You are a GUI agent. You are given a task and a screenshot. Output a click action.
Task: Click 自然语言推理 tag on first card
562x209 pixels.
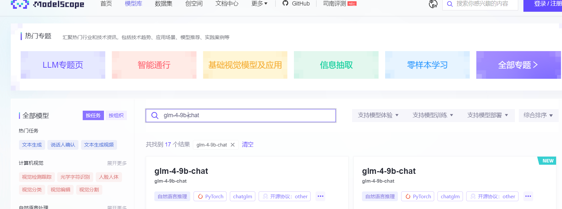(x=172, y=196)
